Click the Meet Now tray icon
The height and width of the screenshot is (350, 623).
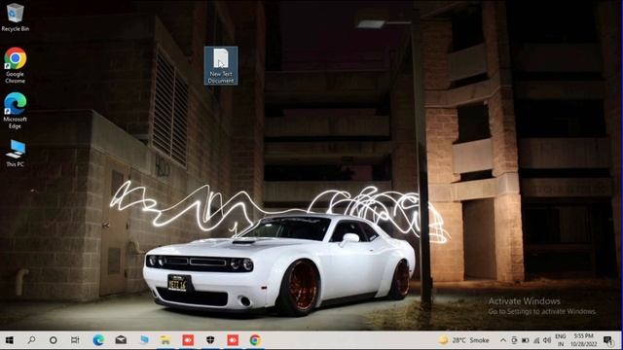click(514, 340)
